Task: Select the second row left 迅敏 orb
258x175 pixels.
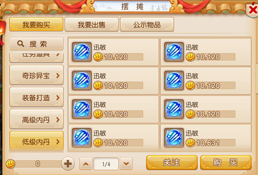Action: 82,81
